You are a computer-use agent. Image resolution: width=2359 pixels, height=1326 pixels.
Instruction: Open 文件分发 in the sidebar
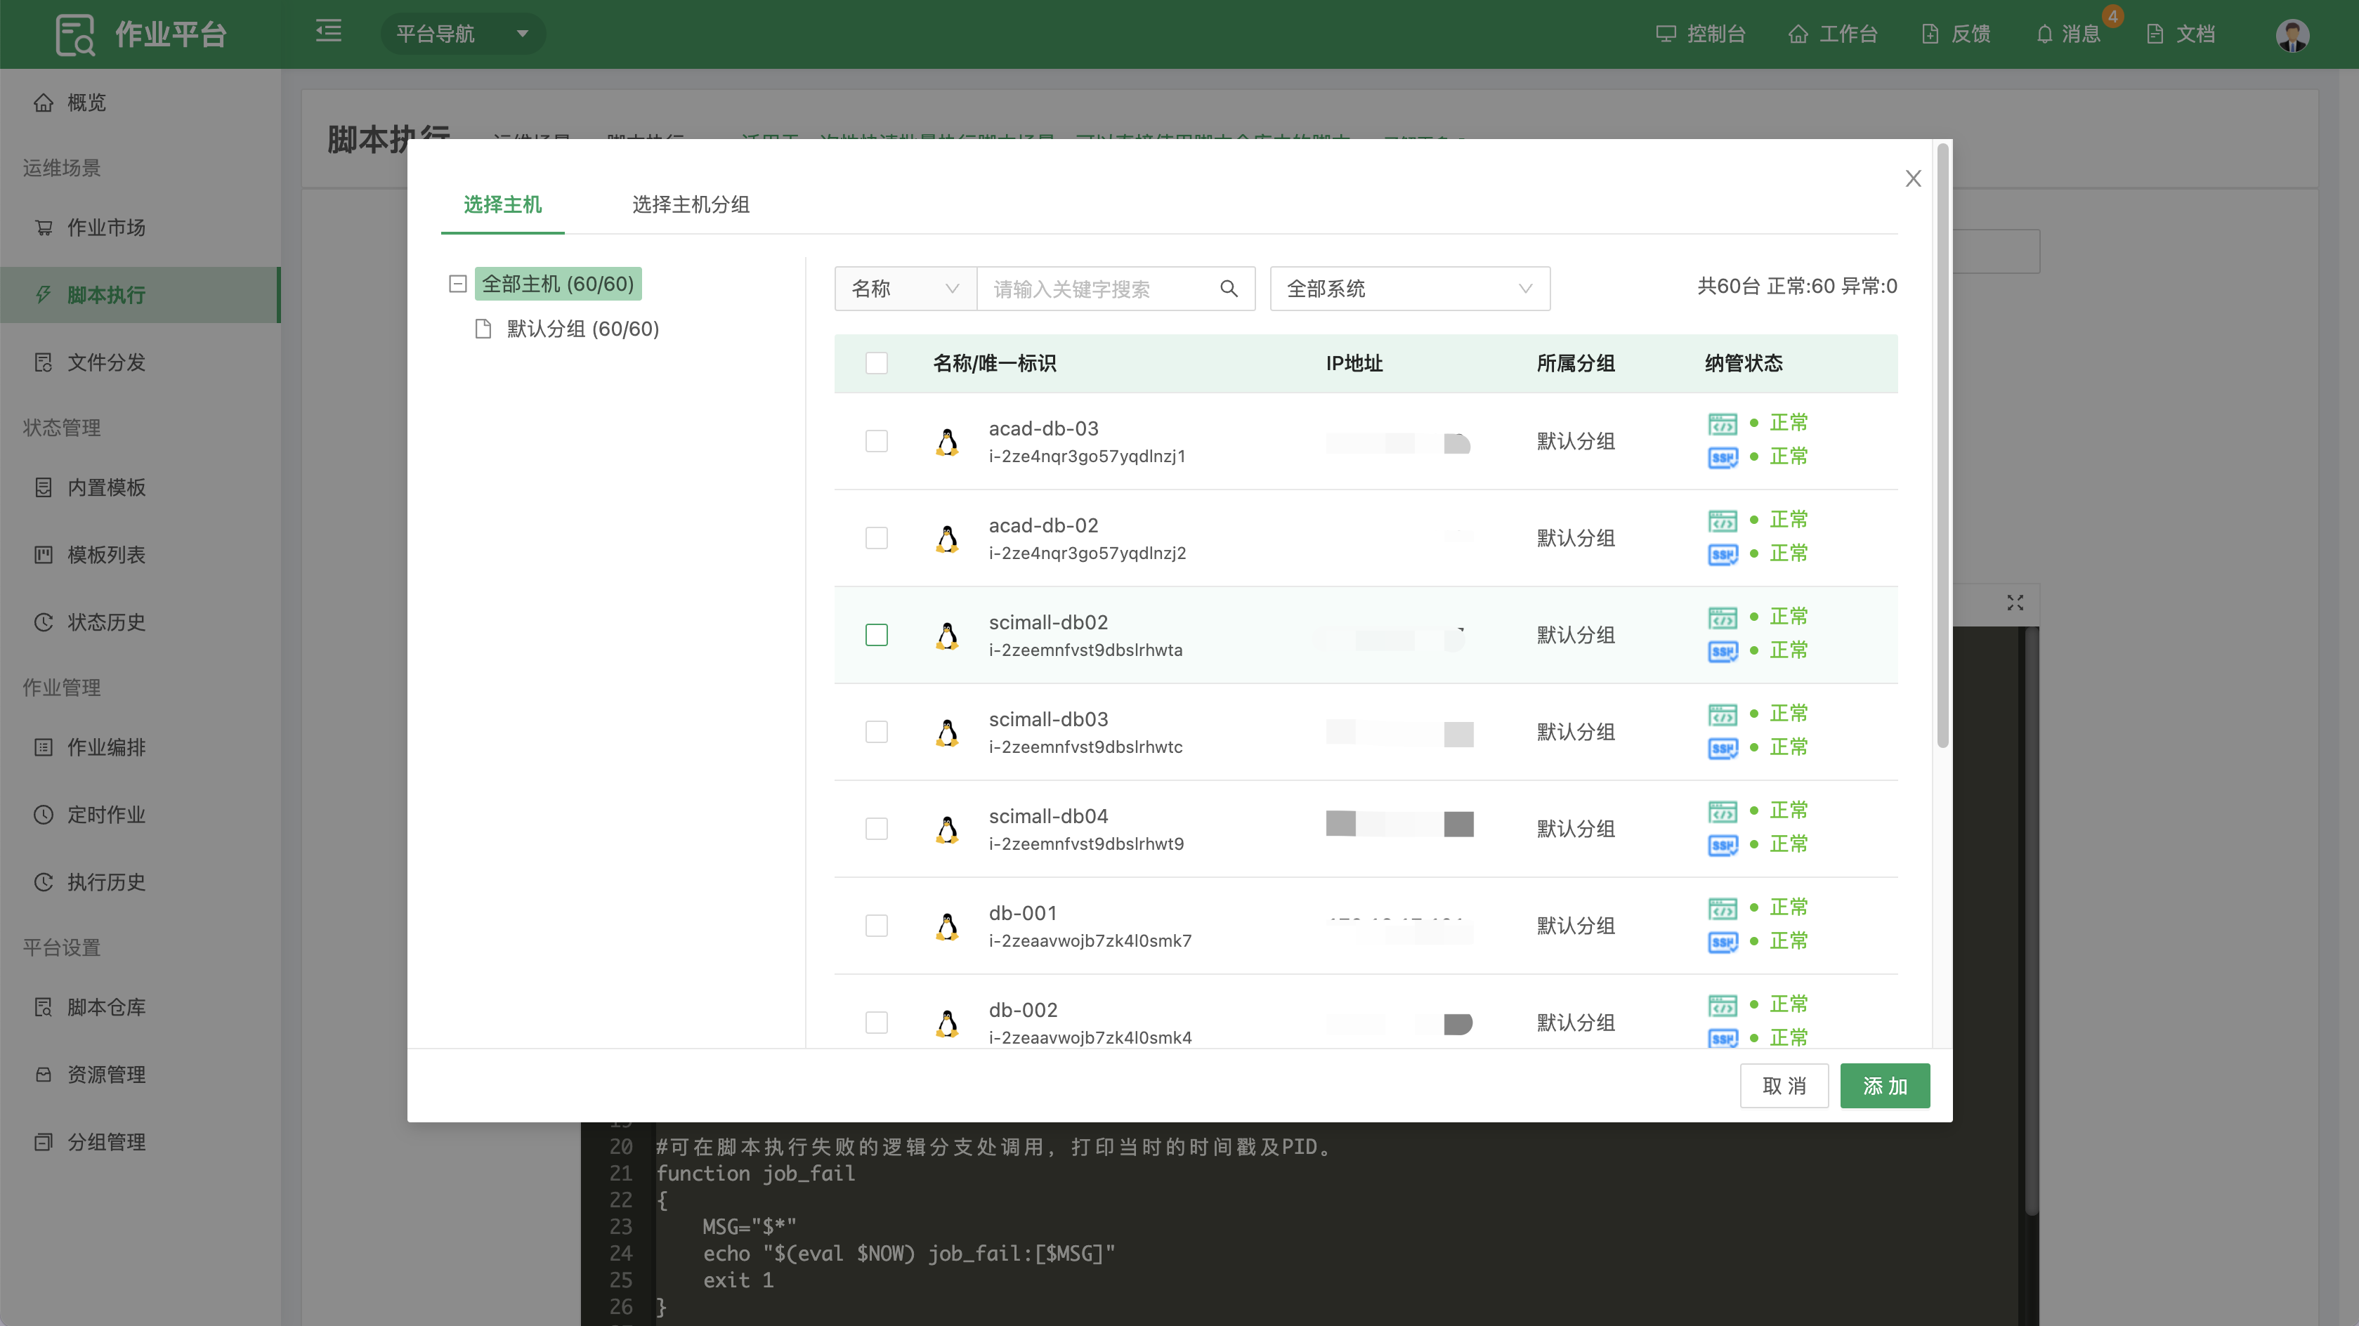140,362
